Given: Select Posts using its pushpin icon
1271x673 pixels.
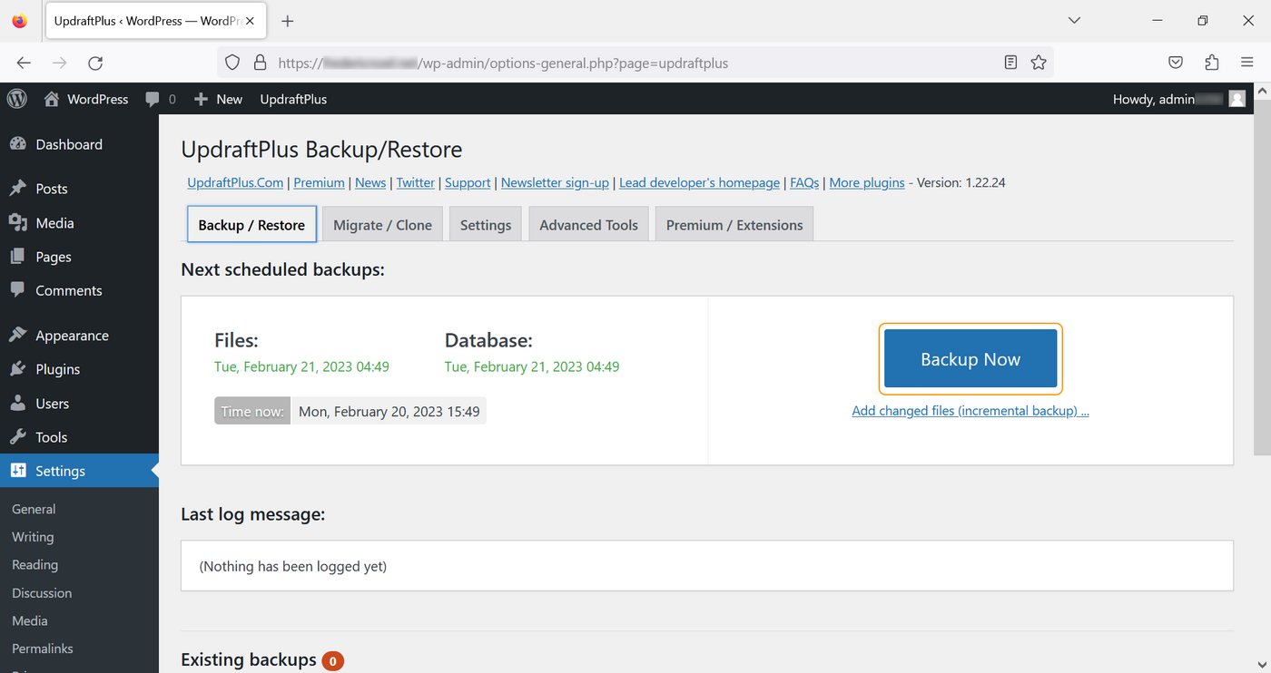Looking at the screenshot, I should 20,188.
